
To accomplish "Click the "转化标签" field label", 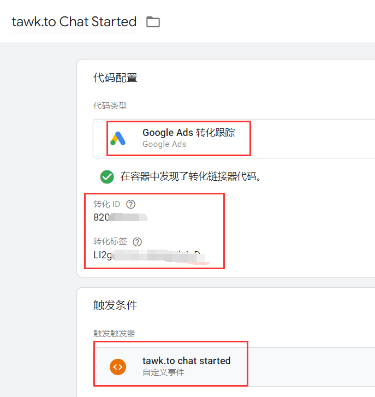I will pos(110,241).
